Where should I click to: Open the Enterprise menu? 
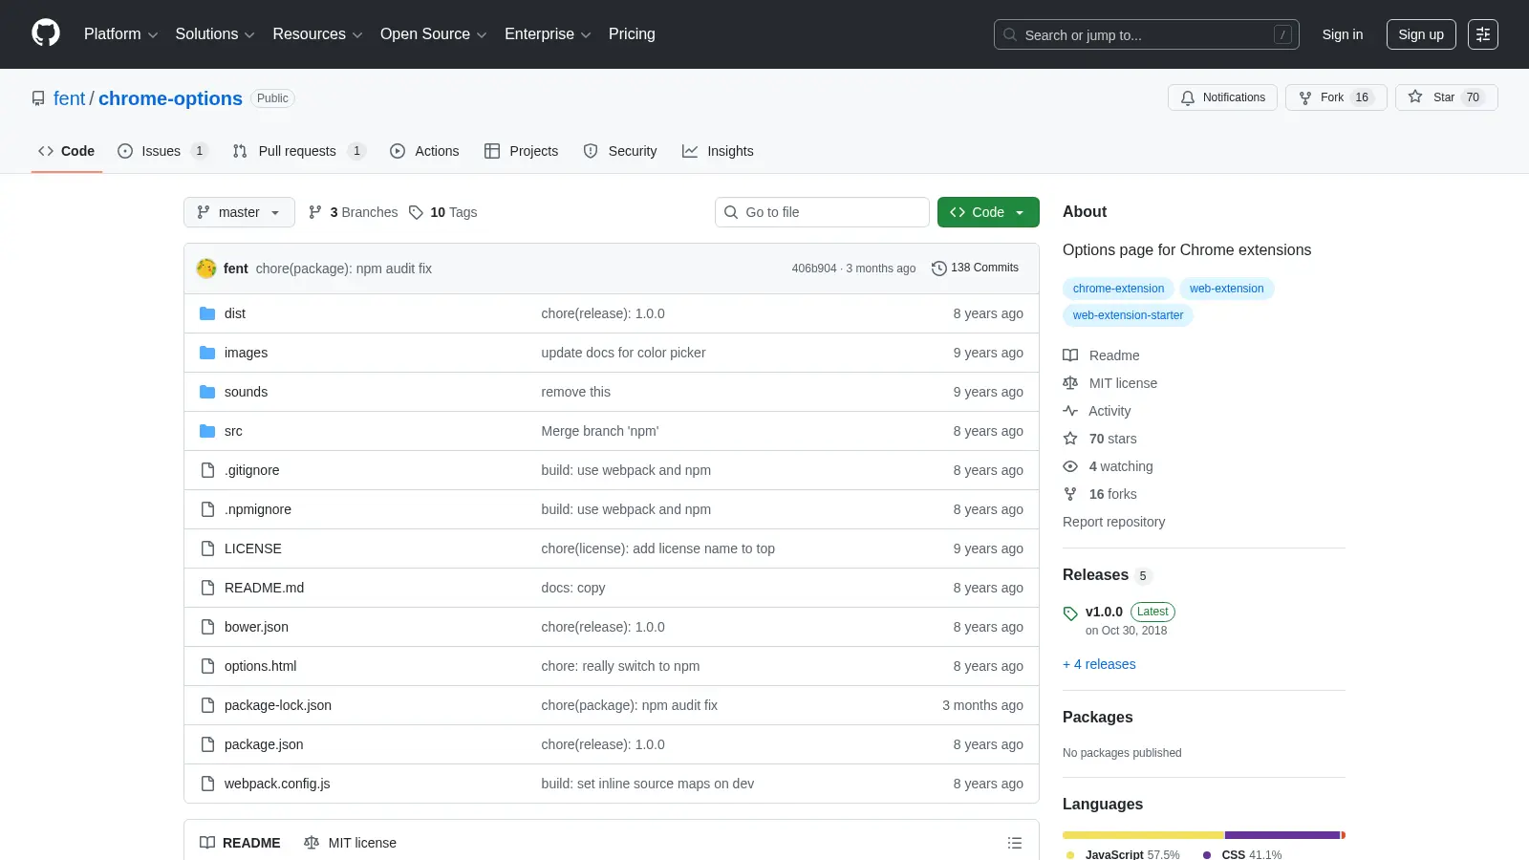[x=548, y=33]
